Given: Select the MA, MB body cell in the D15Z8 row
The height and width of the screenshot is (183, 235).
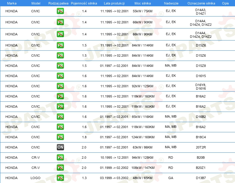Looking at the screenshot, I should [171, 65].
